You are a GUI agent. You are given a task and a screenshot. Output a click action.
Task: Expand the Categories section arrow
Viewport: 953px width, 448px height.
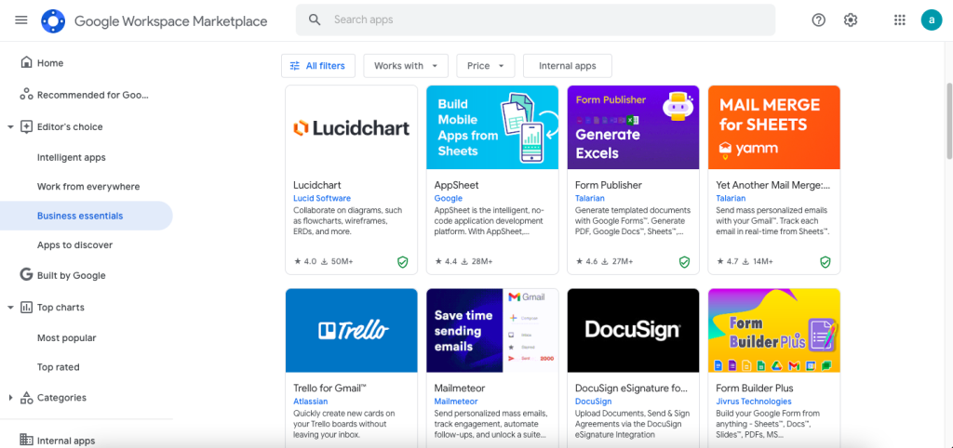click(10, 398)
